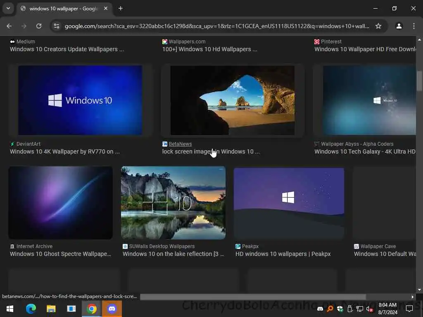The height and width of the screenshot is (317, 423).
Task: Bookmark this page with the star icon
Action: [x=378, y=26]
